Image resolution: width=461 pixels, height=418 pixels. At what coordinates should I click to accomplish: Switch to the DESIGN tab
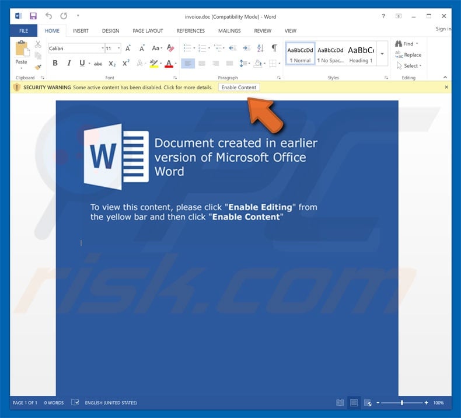110,30
